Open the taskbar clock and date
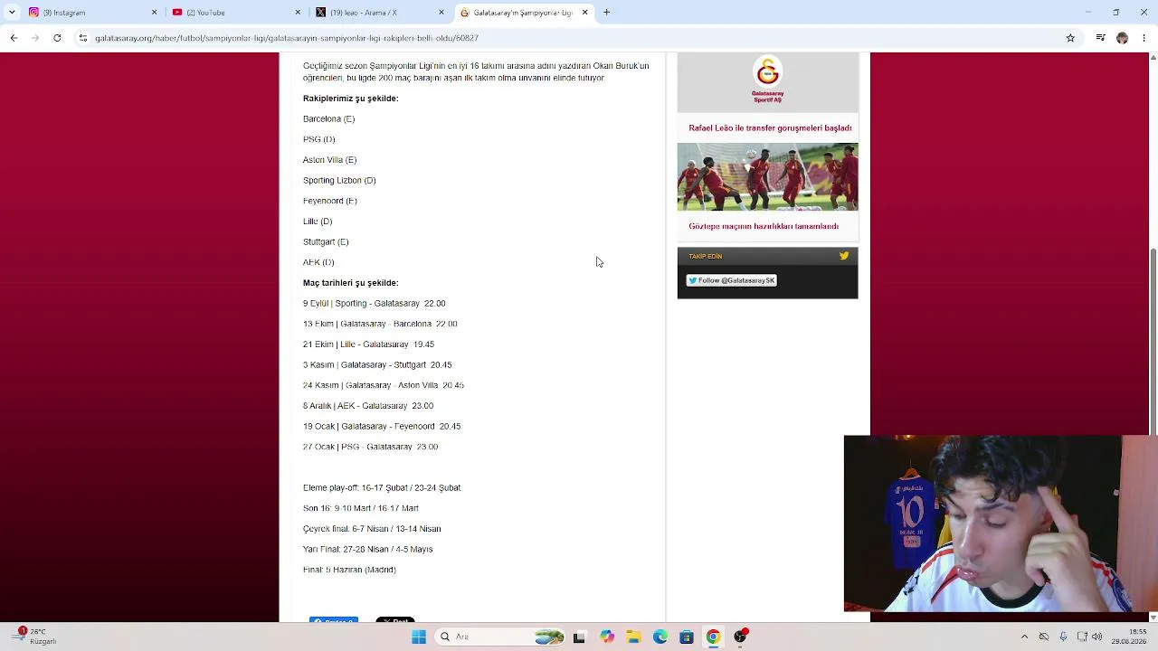The image size is (1158, 651). [x=1129, y=637]
